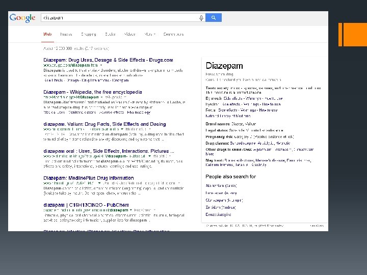Click Benzodiazepine in the Drug classes row
This screenshot has height=275, width=367.
[x=243, y=143]
